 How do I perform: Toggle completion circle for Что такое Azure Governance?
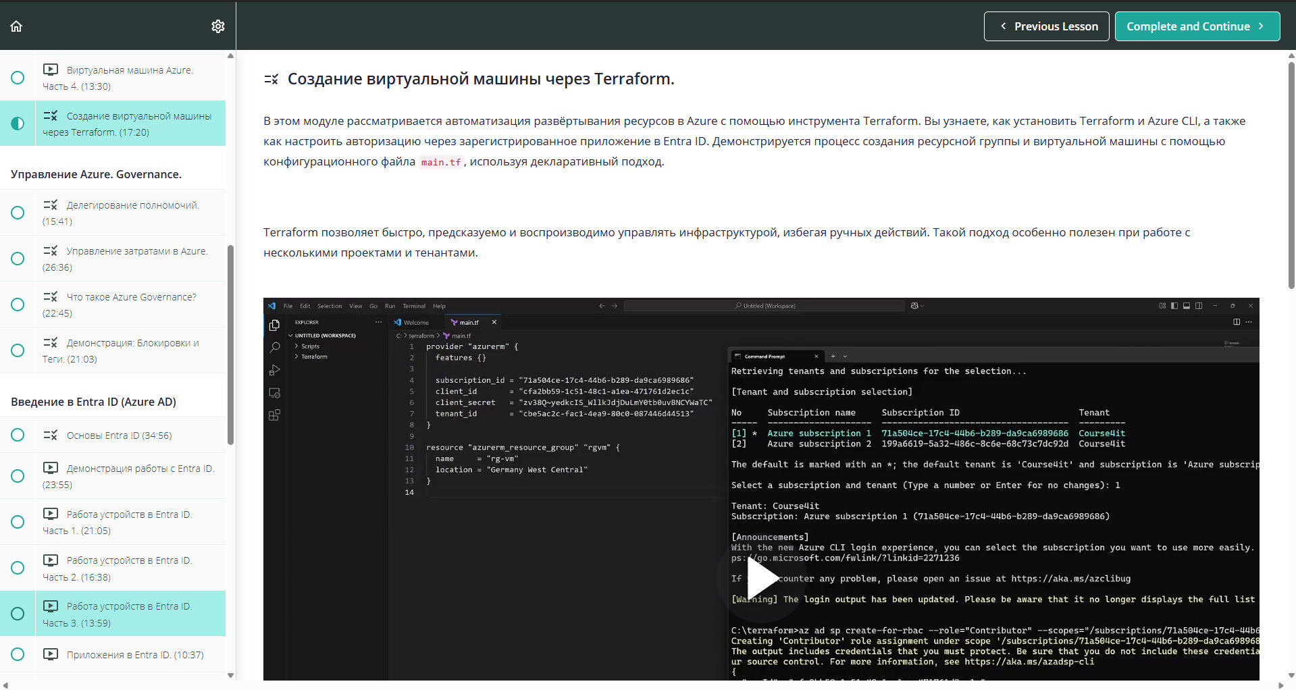click(x=18, y=304)
